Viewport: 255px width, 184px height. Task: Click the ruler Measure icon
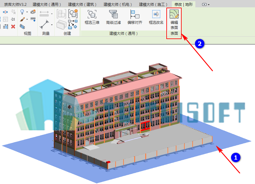44,14
